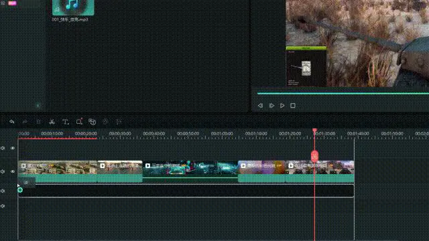Hide the top video track with eye icon
This screenshot has width=429, height=241.
tap(13, 148)
